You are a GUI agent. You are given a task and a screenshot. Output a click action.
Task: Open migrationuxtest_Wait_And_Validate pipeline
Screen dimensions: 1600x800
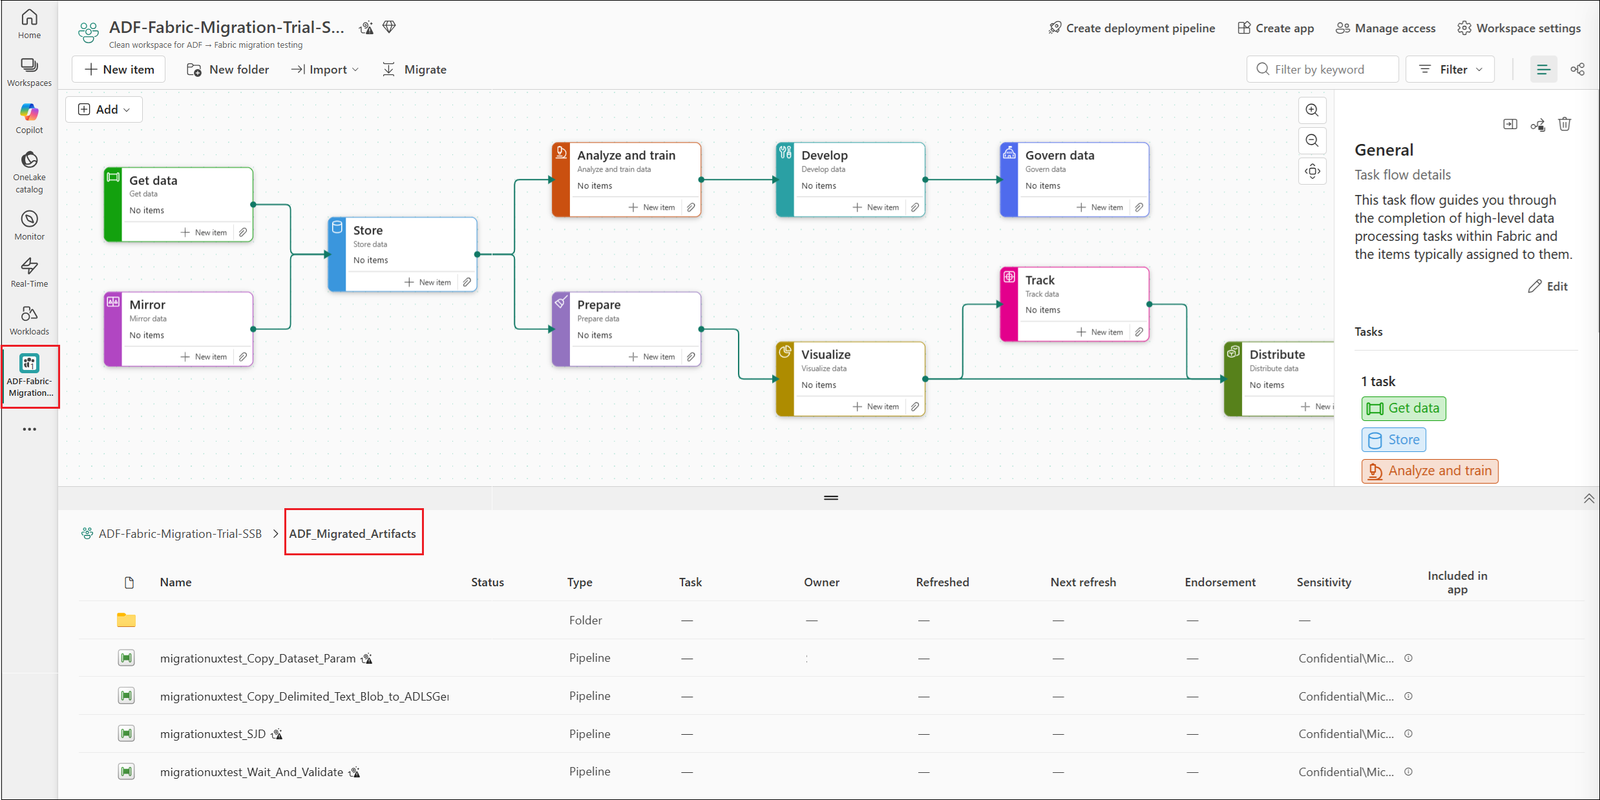(251, 772)
